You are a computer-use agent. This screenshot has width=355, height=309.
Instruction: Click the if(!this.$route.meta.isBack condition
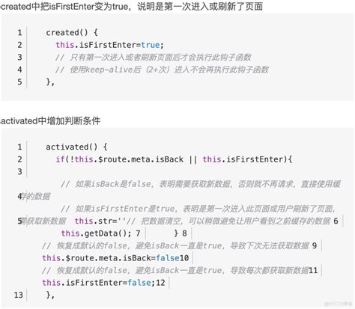tap(120, 159)
